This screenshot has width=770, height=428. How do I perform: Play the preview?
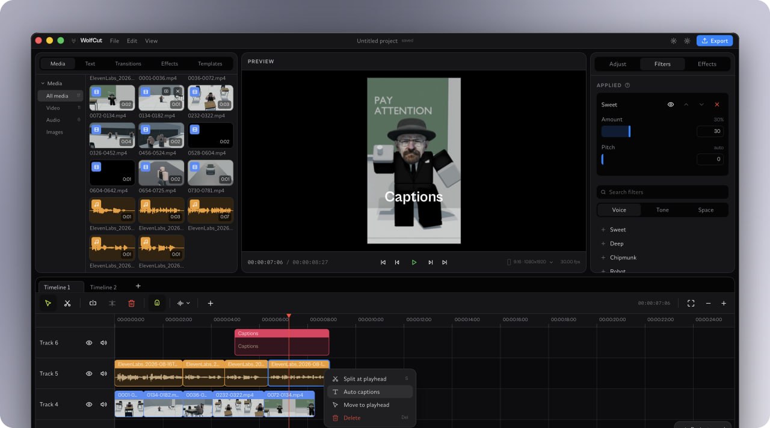[414, 262]
